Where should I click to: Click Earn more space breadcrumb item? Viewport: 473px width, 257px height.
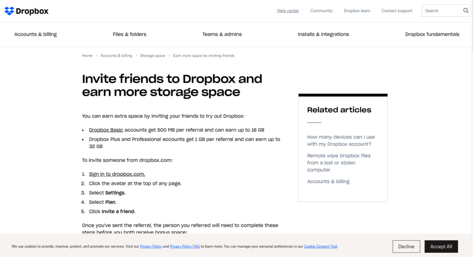coord(204,55)
